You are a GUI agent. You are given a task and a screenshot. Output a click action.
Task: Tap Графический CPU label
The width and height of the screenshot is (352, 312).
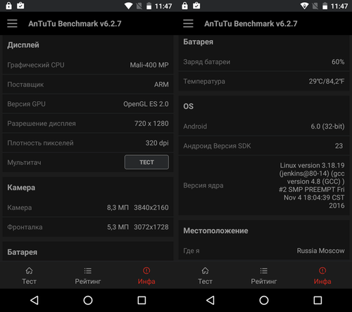point(36,65)
